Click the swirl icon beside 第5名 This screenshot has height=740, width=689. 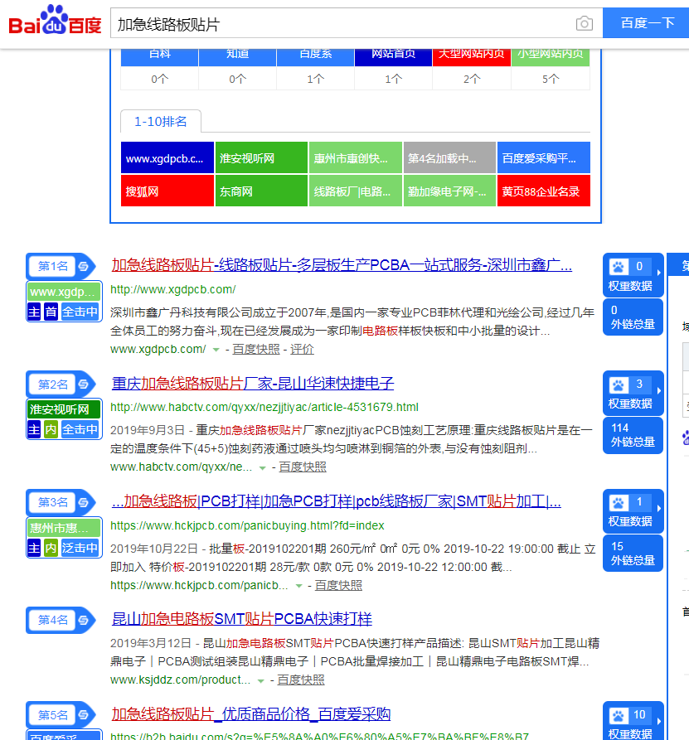pos(84,715)
